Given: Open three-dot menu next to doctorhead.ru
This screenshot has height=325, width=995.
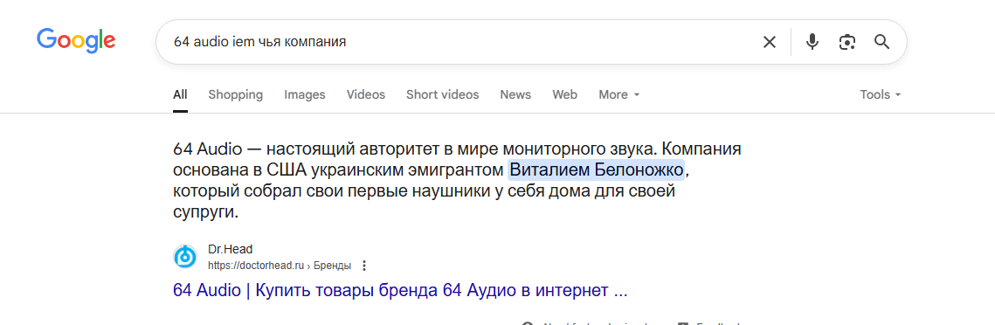Looking at the screenshot, I should [x=364, y=265].
